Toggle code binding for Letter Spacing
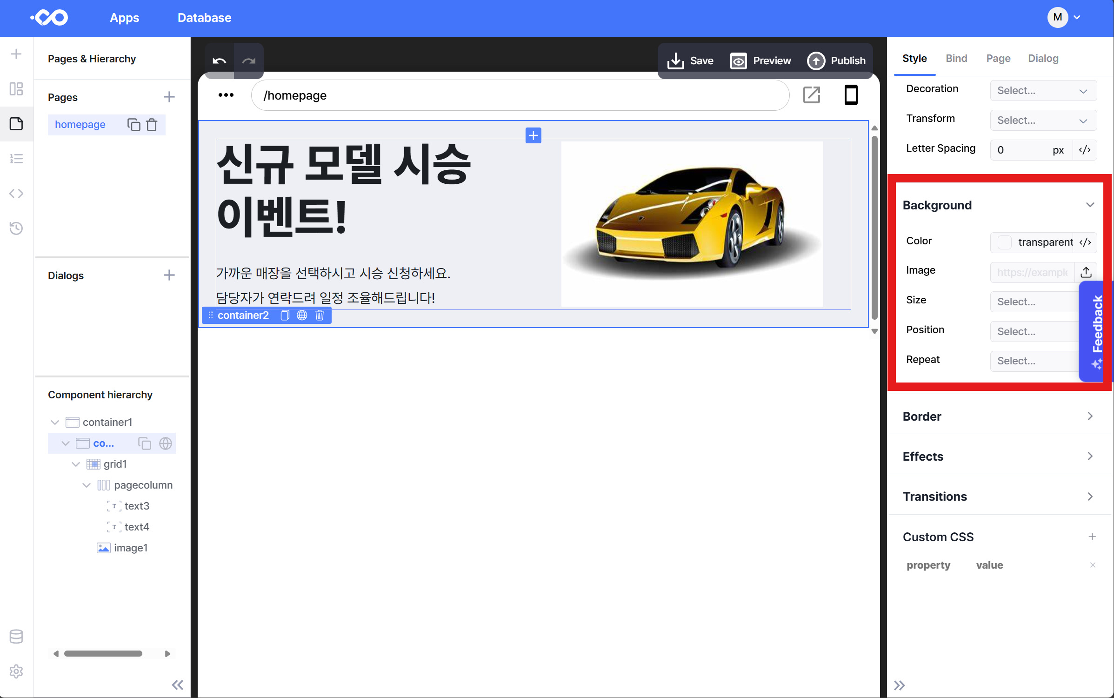 (x=1085, y=150)
